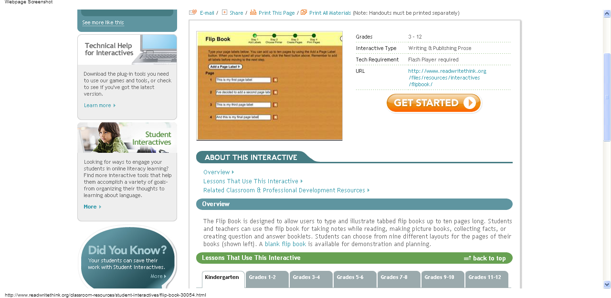Click the Print This Page printer icon
The image size is (611, 298).
253,12
